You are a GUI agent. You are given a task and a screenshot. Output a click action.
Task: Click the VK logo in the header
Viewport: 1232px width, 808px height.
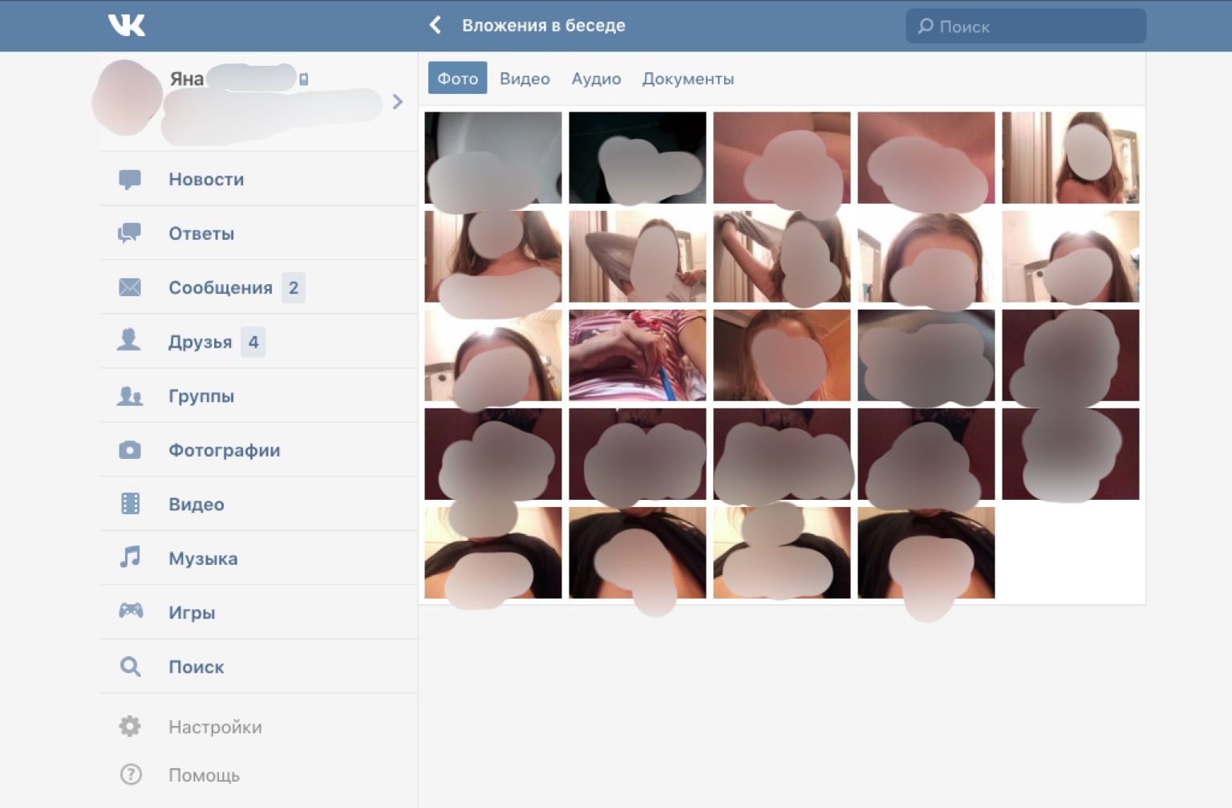click(x=127, y=26)
